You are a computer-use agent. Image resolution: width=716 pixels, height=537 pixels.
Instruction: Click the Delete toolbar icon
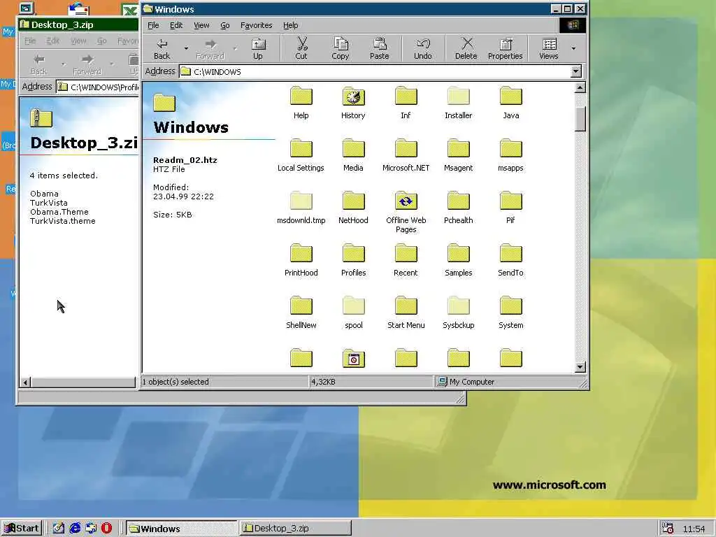[x=466, y=49]
